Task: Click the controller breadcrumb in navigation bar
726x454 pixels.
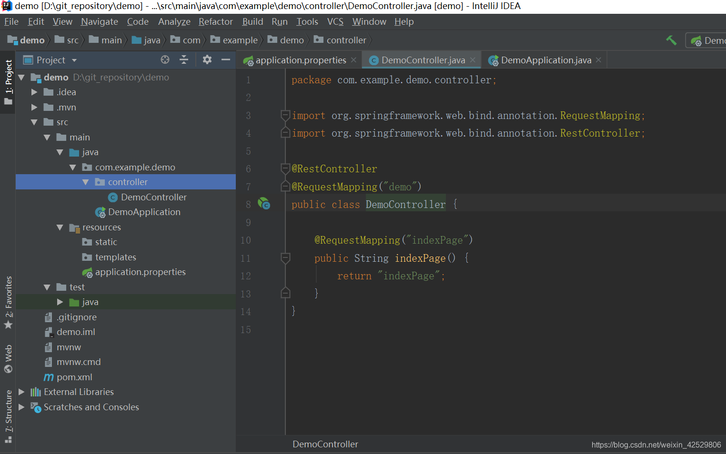Action: click(340, 40)
